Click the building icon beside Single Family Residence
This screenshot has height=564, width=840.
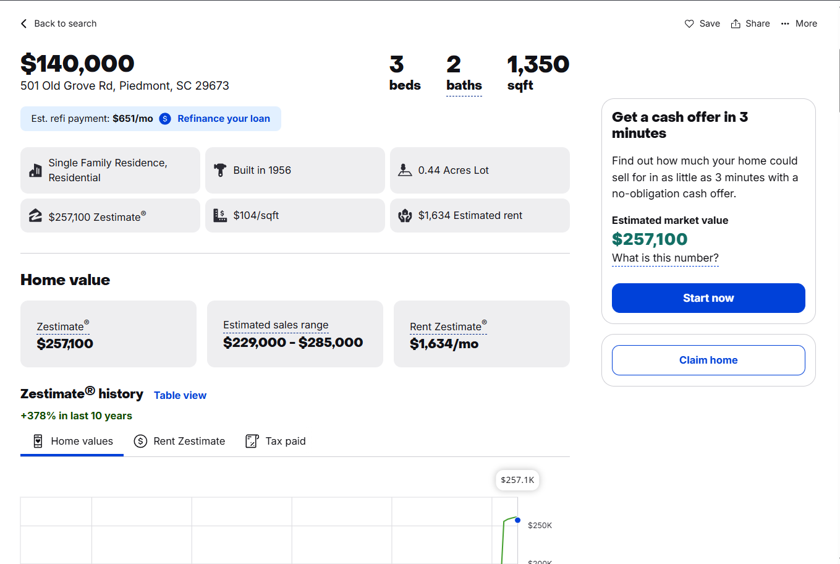(x=35, y=170)
